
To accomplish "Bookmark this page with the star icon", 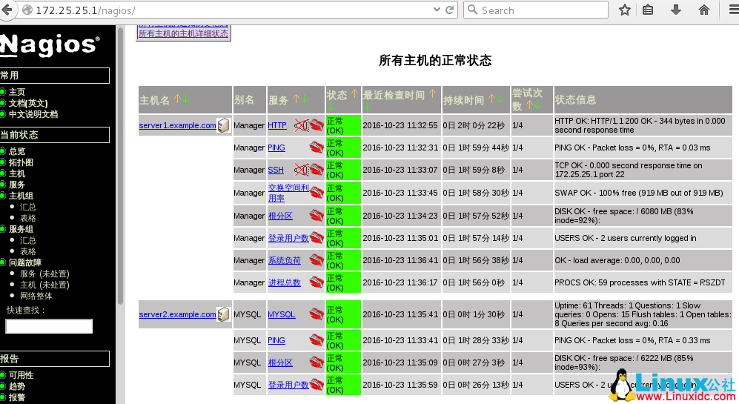I will pos(625,10).
